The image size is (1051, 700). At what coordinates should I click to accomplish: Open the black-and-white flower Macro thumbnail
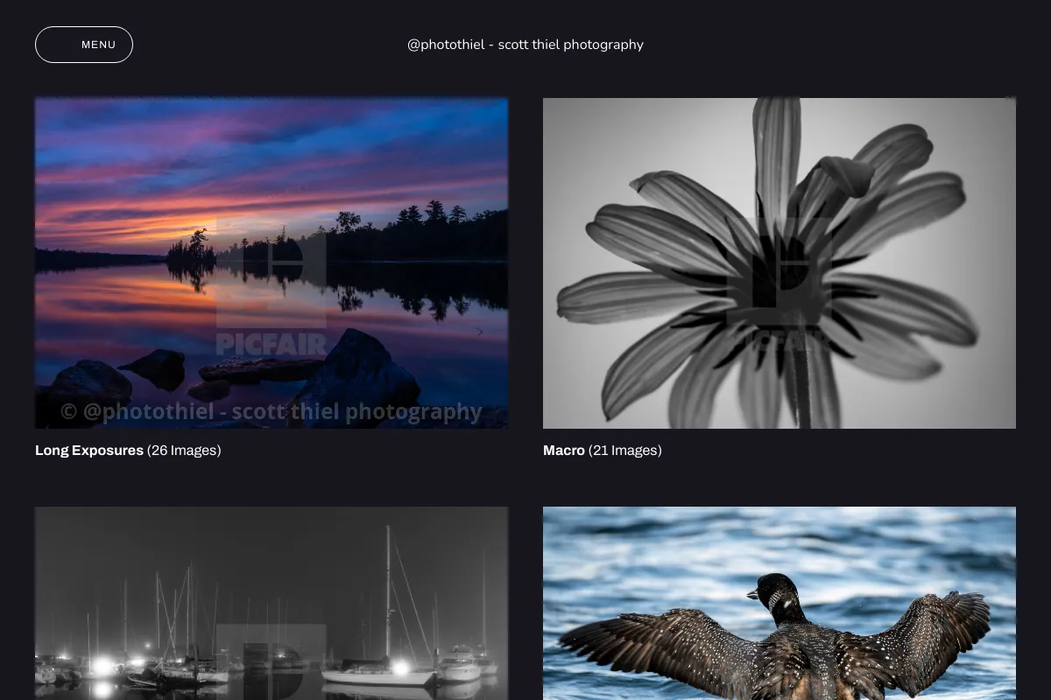pos(779,262)
